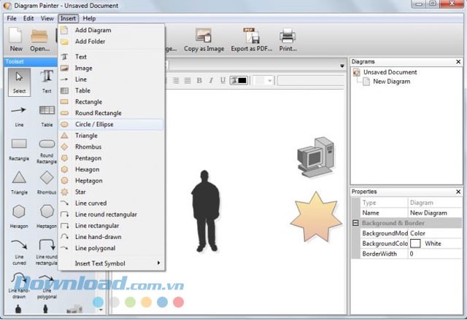Collapse the Background & Border property group
The image size is (467, 320).
pyautogui.click(x=355, y=223)
